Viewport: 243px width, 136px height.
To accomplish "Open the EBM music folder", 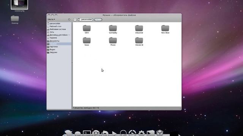I will [x=87, y=29].
